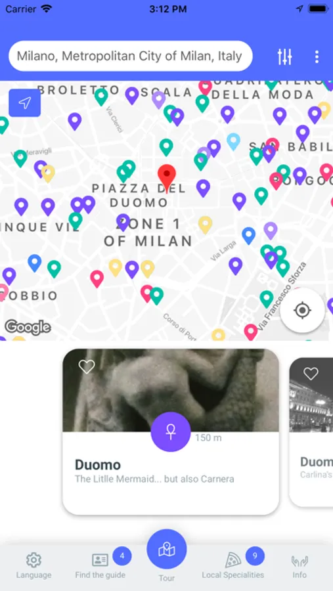
Task: Open the partially visible second Duomo card
Action: (x=311, y=432)
